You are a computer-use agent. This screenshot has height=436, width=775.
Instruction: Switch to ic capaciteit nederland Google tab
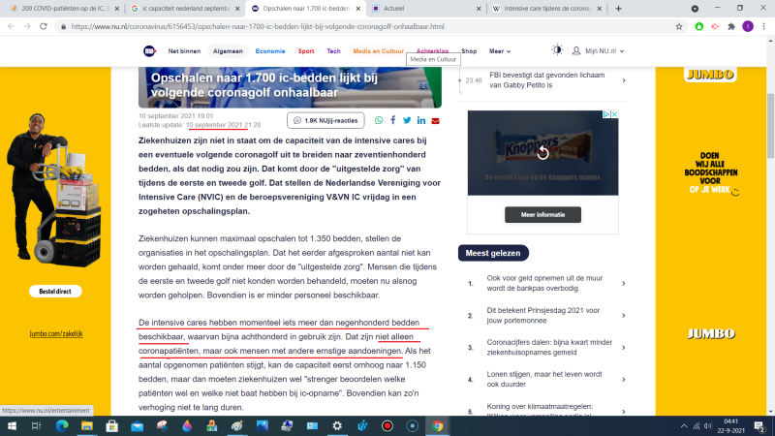pyautogui.click(x=185, y=9)
